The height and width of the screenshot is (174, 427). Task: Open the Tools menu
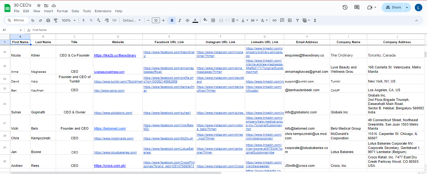[87, 11]
